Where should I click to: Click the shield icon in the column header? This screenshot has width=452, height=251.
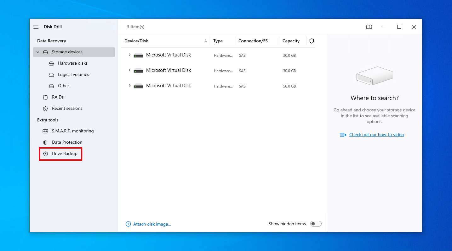[312, 41]
